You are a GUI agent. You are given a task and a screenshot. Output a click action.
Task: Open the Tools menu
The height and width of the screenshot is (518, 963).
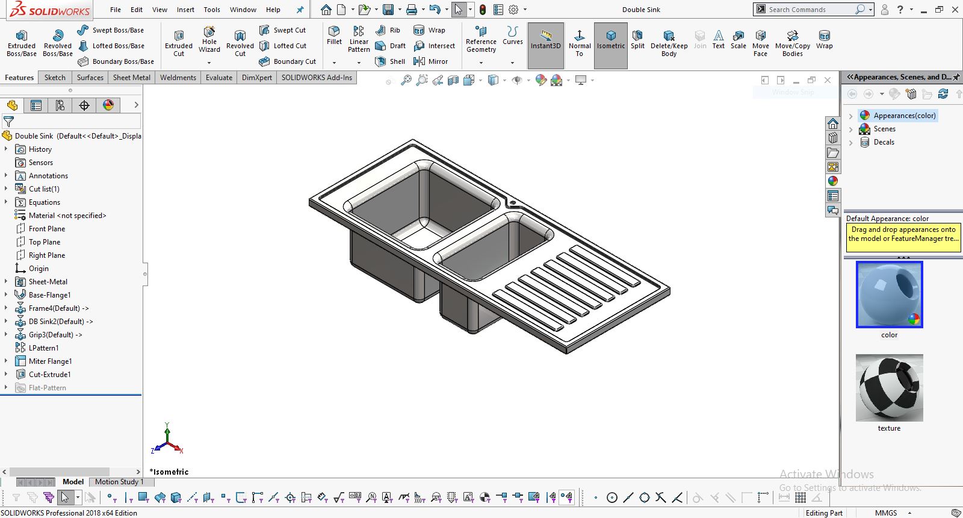tap(212, 10)
